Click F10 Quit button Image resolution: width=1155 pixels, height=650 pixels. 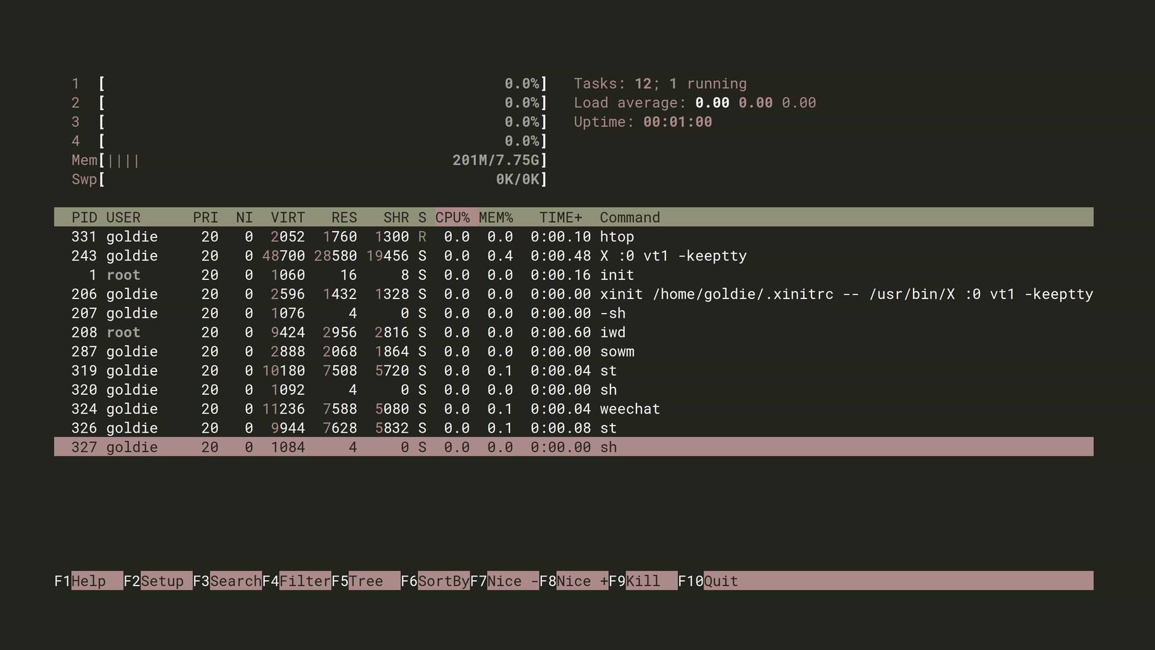(708, 581)
